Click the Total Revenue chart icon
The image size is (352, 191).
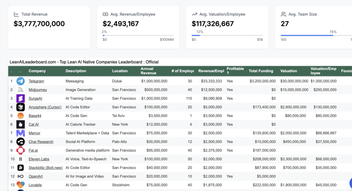[x=16, y=14]
